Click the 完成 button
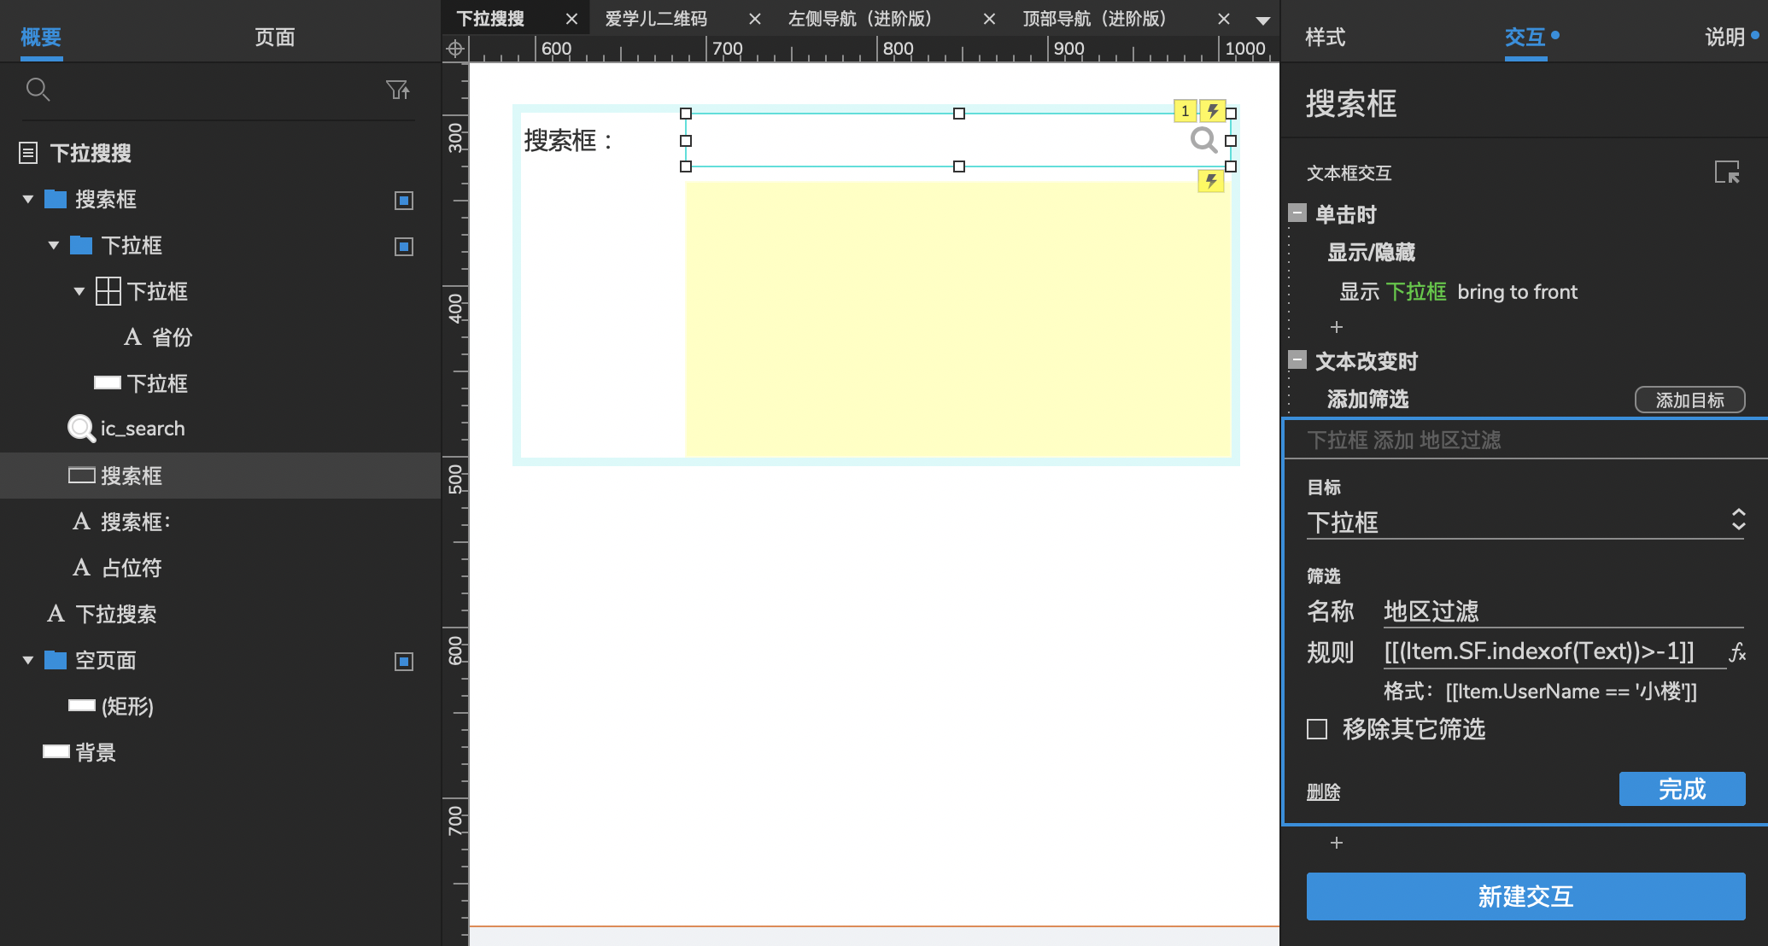This screenshot has width=1768, height=946. coord(1682,789)
